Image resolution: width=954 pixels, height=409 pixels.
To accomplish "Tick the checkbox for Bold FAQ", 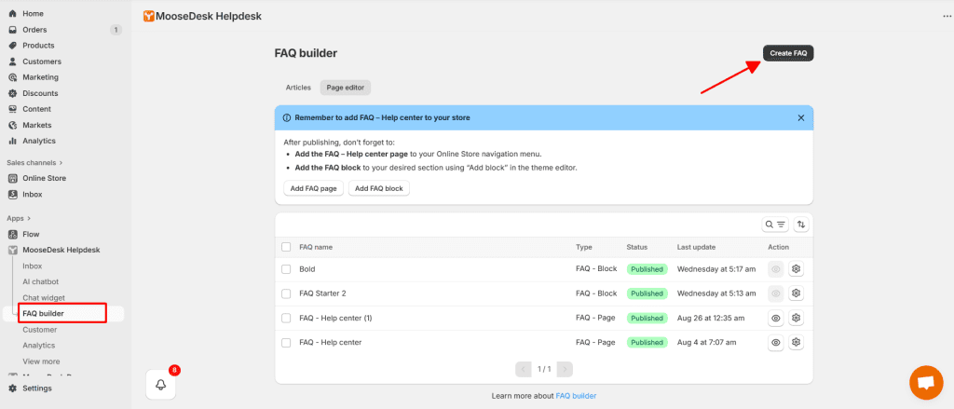I will pyautogui.click(x=286, y=269).
